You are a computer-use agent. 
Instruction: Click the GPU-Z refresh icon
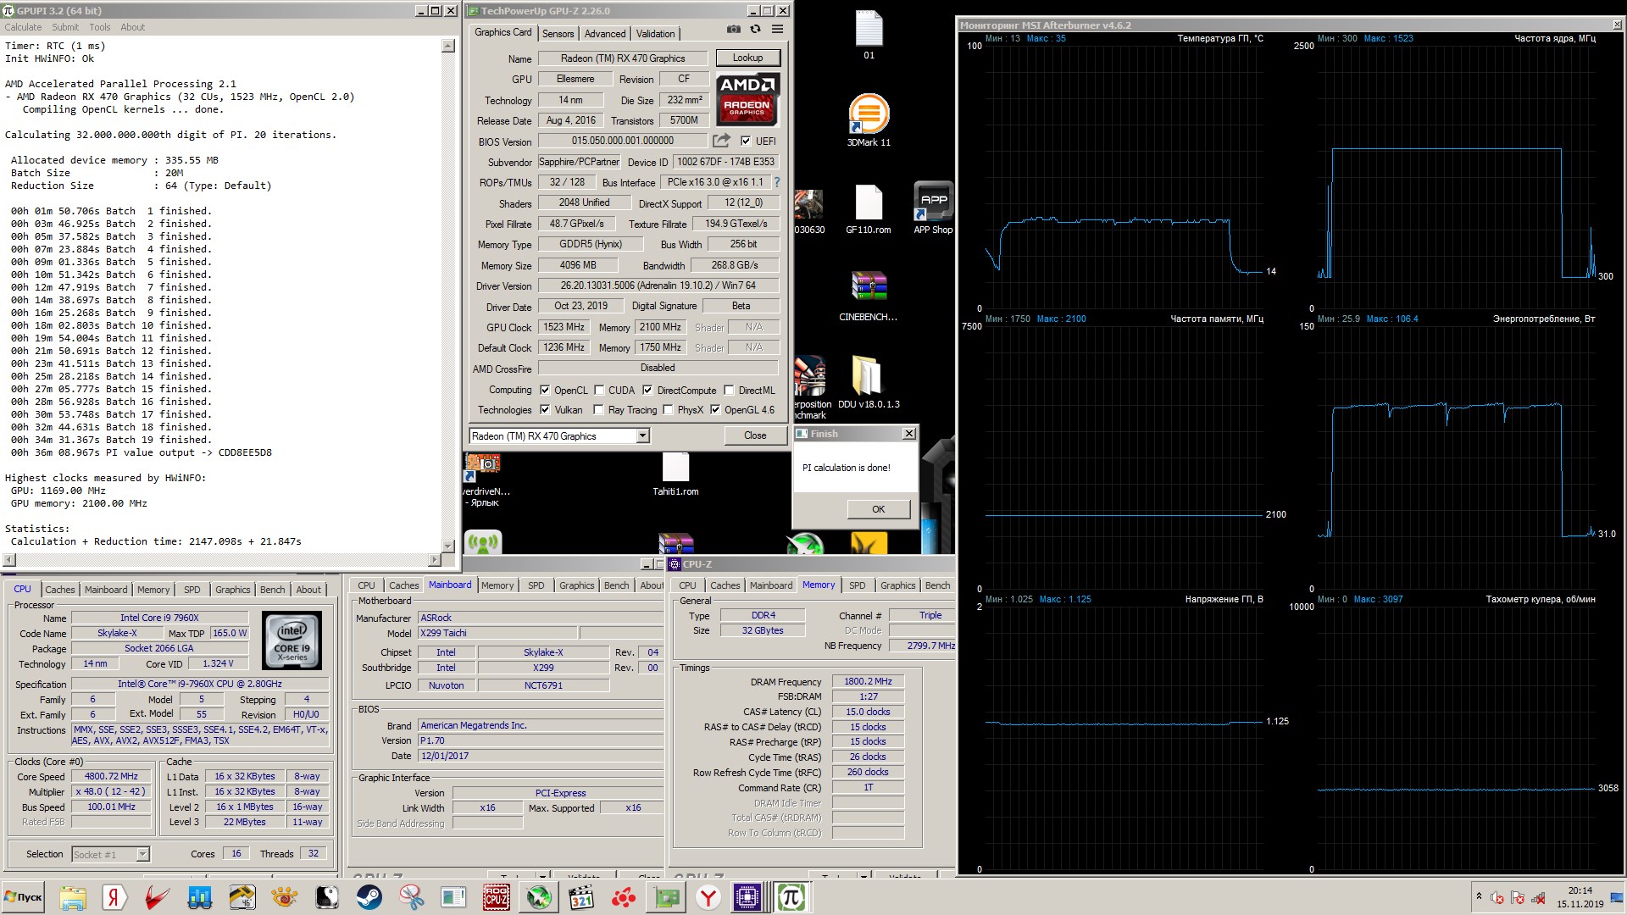(x=755, y=30)
